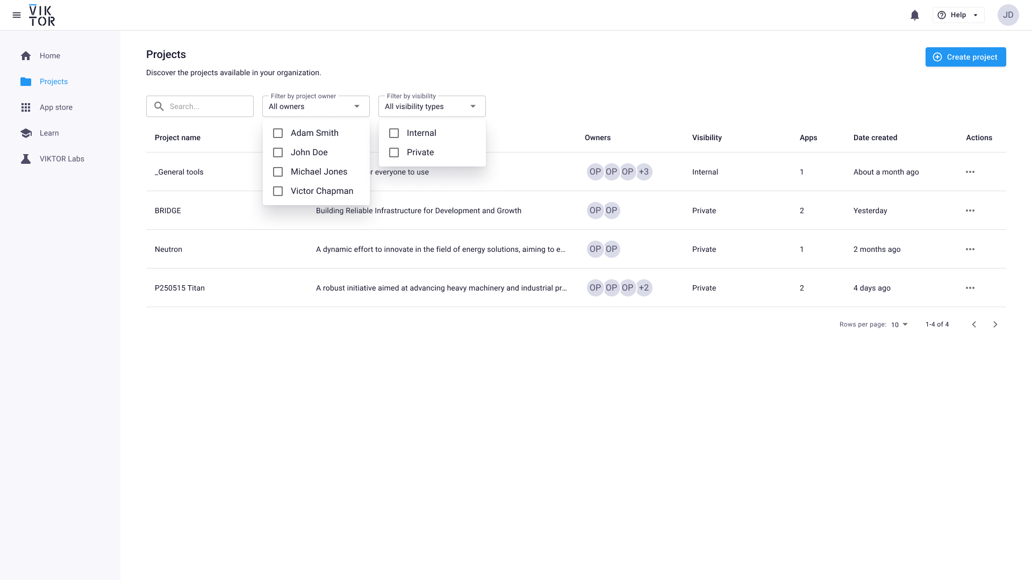Viewport: 1032px width, 580px height.
Task: Open VIKTOR Labs flask icon
Action: tap(26, 158)
